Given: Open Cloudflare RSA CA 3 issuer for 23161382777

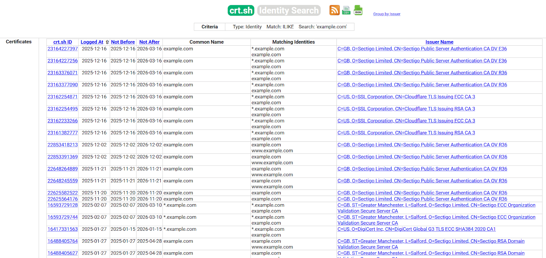Looking at the screenshot, I should pos(406,133).
